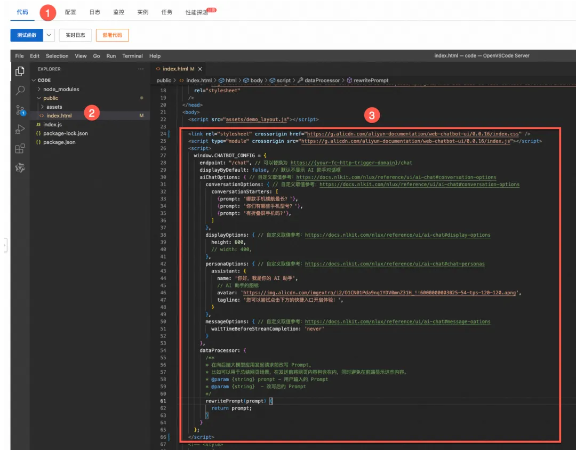
Task: Click the bottom activity bar plugin icon
Action: point(20,168)
